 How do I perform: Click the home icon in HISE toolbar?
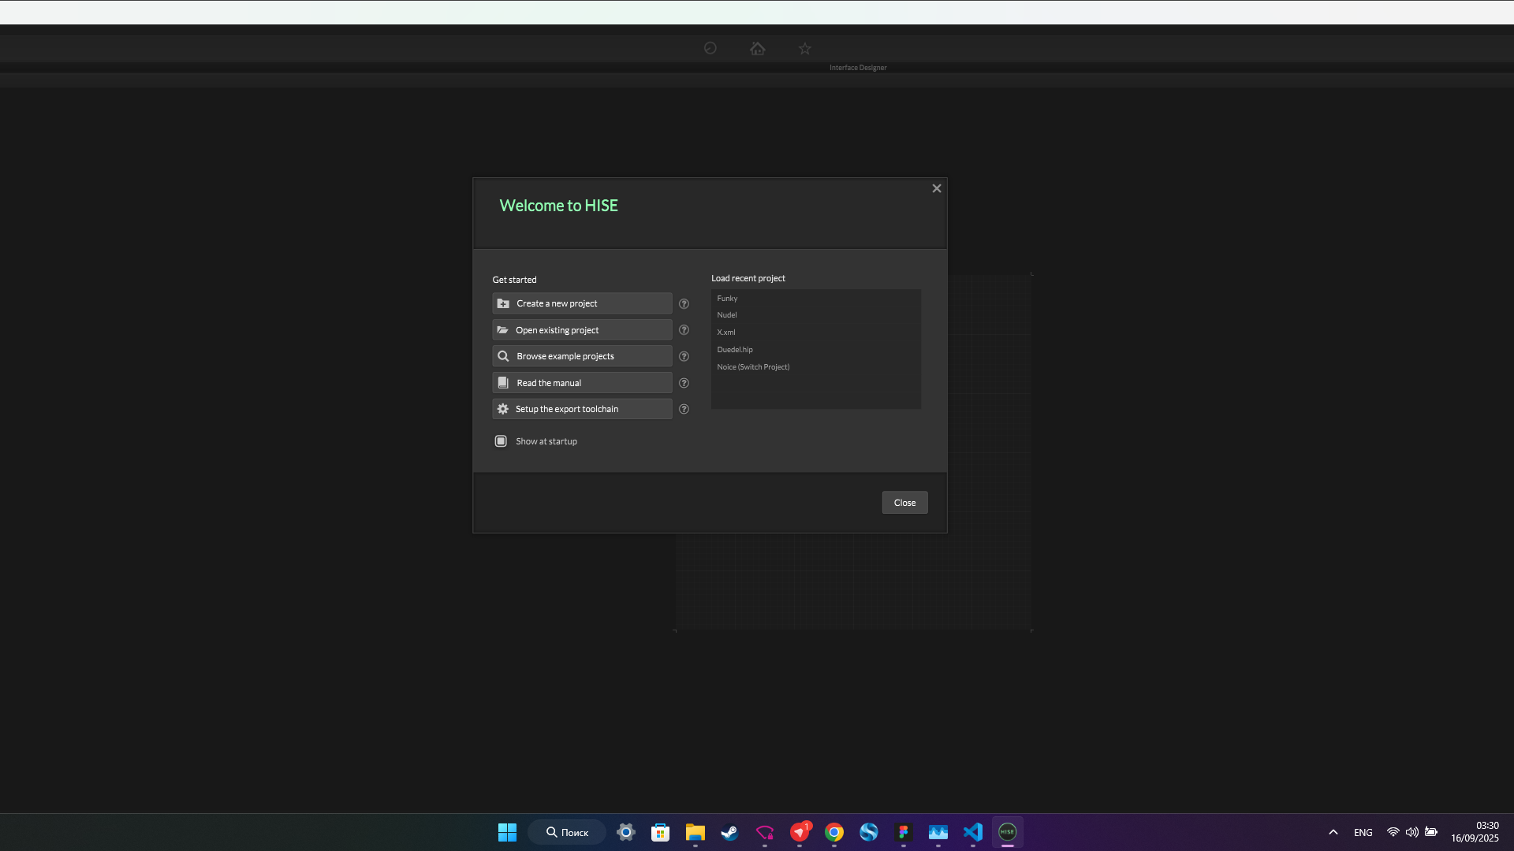point(758,48)
